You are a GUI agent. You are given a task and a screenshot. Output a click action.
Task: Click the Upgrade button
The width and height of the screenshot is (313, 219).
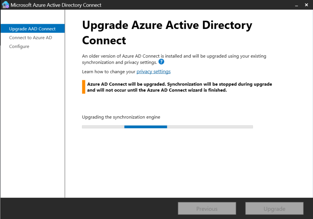pyautogui.click(x=274, y=208)
